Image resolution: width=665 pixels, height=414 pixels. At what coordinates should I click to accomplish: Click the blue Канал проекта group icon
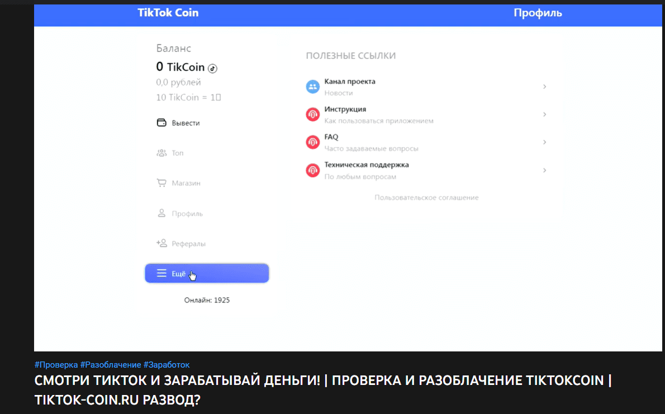pos(313,87)
